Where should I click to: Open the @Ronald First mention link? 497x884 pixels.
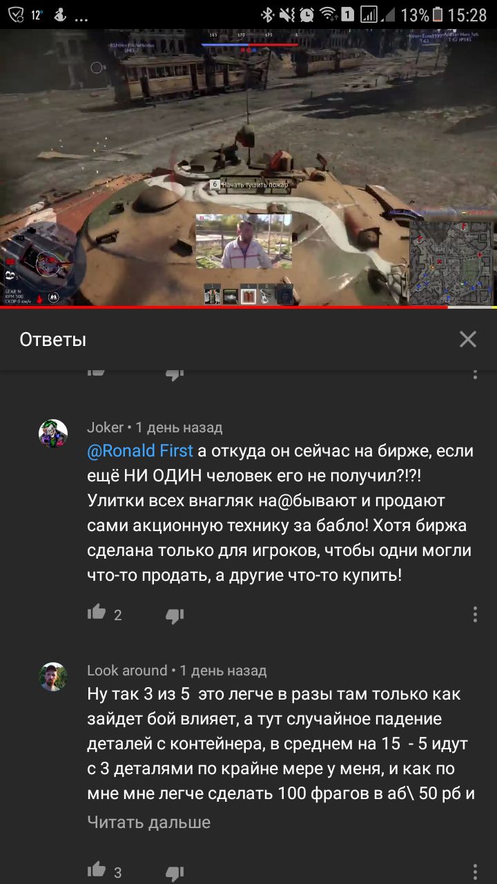pos(140,451)
